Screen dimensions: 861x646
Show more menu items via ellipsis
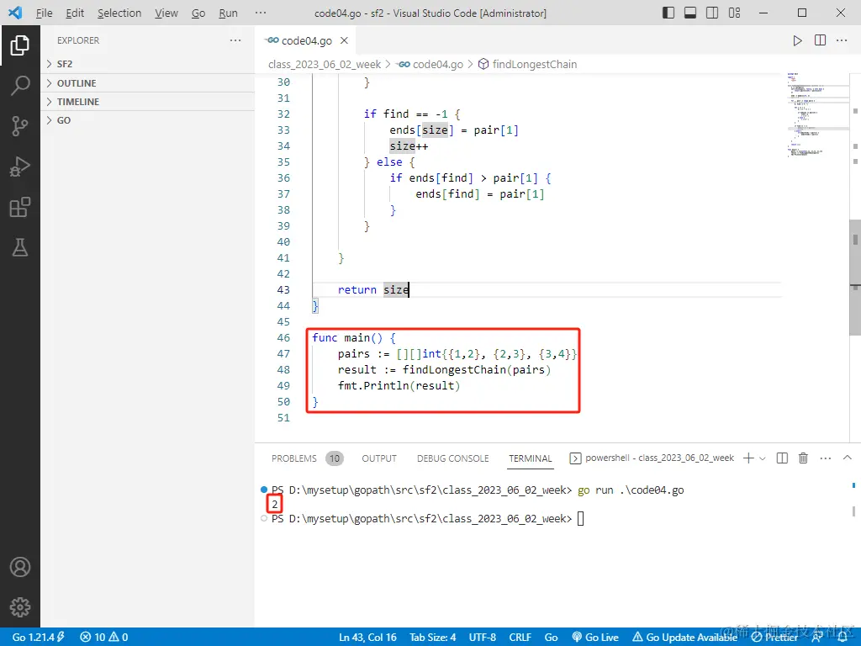[x=261, y=13]
